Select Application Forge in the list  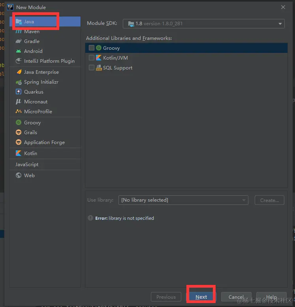[45, 142]
